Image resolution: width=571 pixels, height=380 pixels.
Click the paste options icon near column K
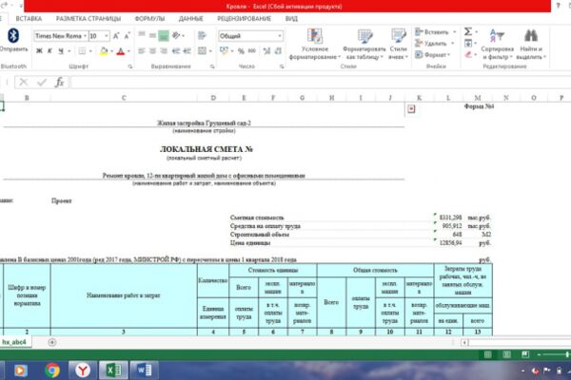coord(411,108)
